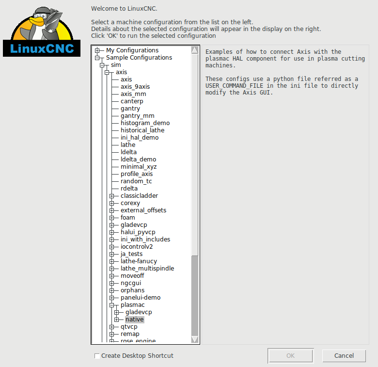Expand the My Configurations node
The height and width of the screenshot is (367, 378).
click(97, 50)
